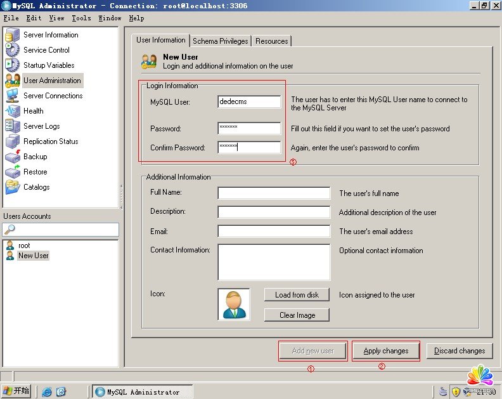The height and width of the screenshot is (399, 502).
Task: Focus the user accounts search box
Action: tap(61, 229)
